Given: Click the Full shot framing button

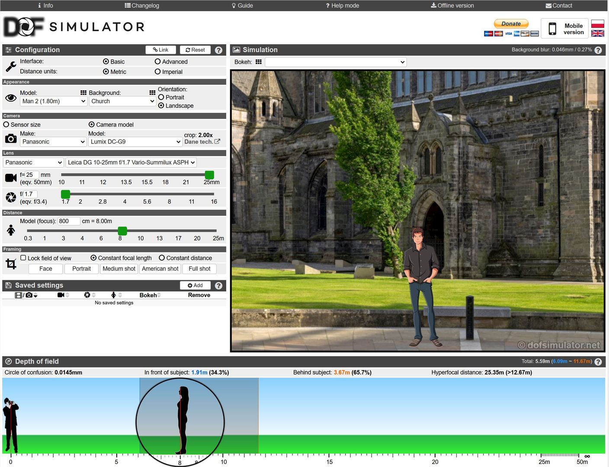Looking at the screenshot, I should coord(199,269).
